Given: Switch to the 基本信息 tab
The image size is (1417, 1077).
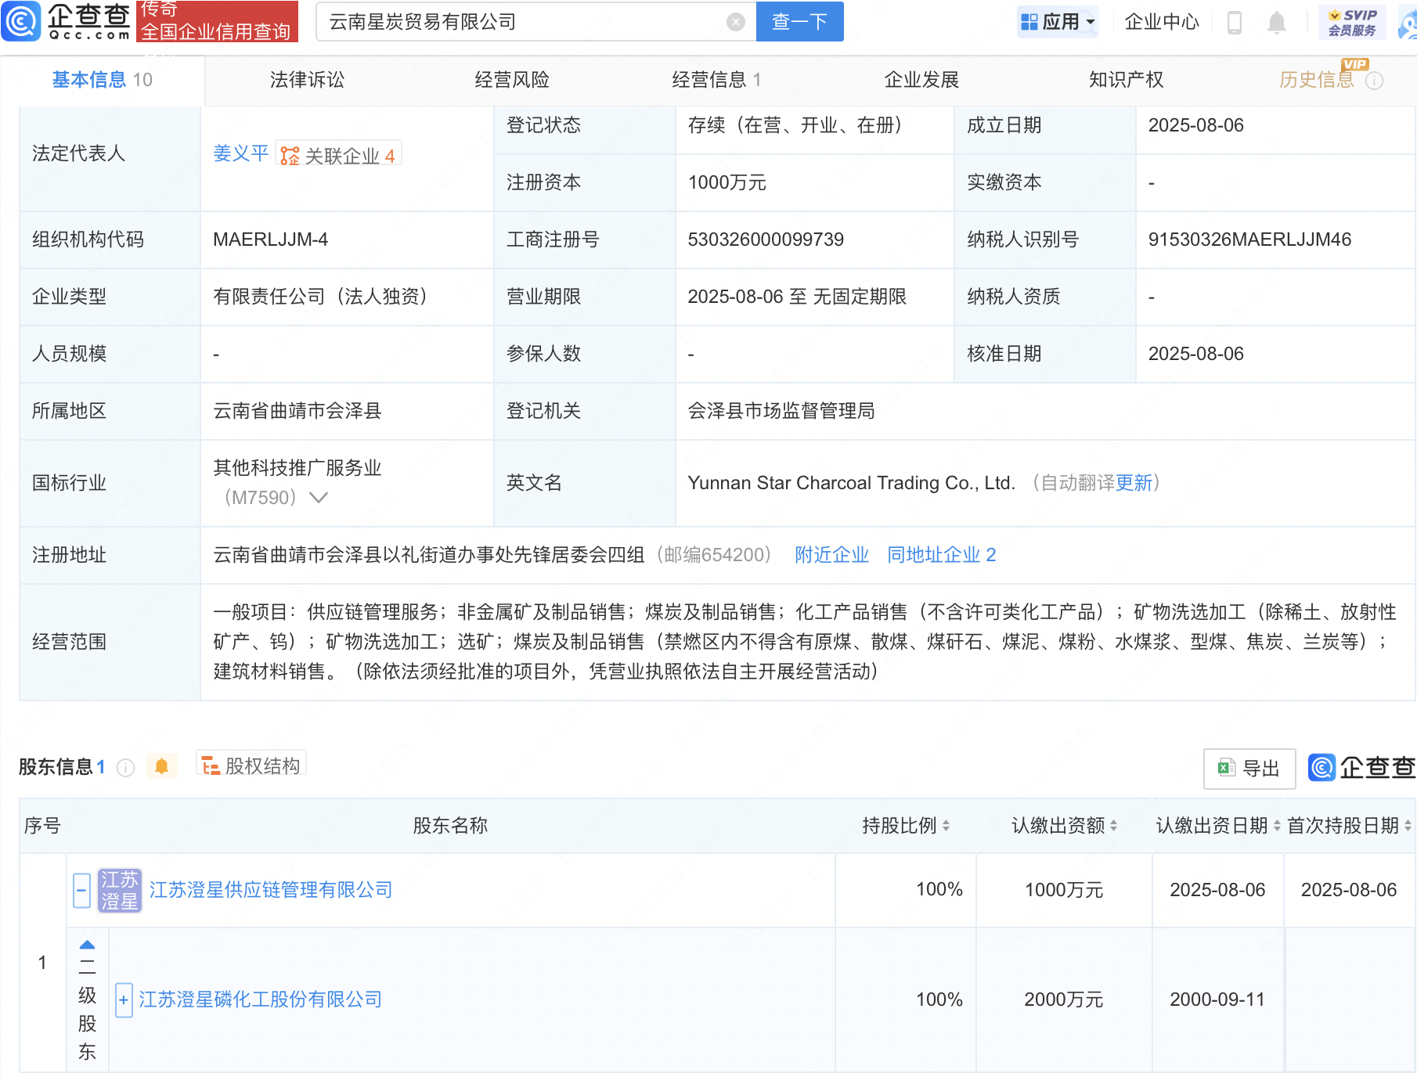Looking at the screenshot, I should click(x=102, y=80).
